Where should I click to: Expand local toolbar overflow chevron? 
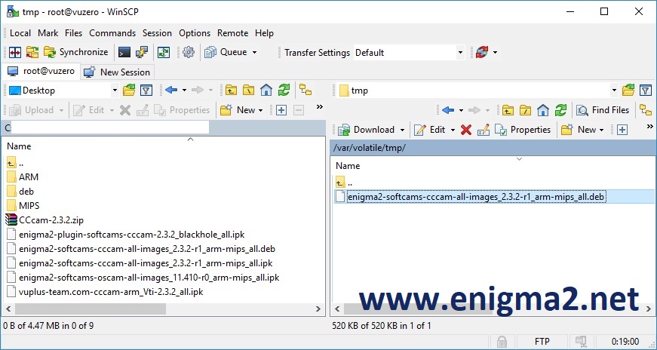point(320,107)
